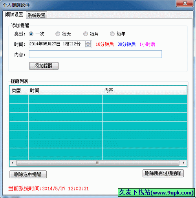
Task: Set reminder to 30分钟后
Action: point(126,44)
